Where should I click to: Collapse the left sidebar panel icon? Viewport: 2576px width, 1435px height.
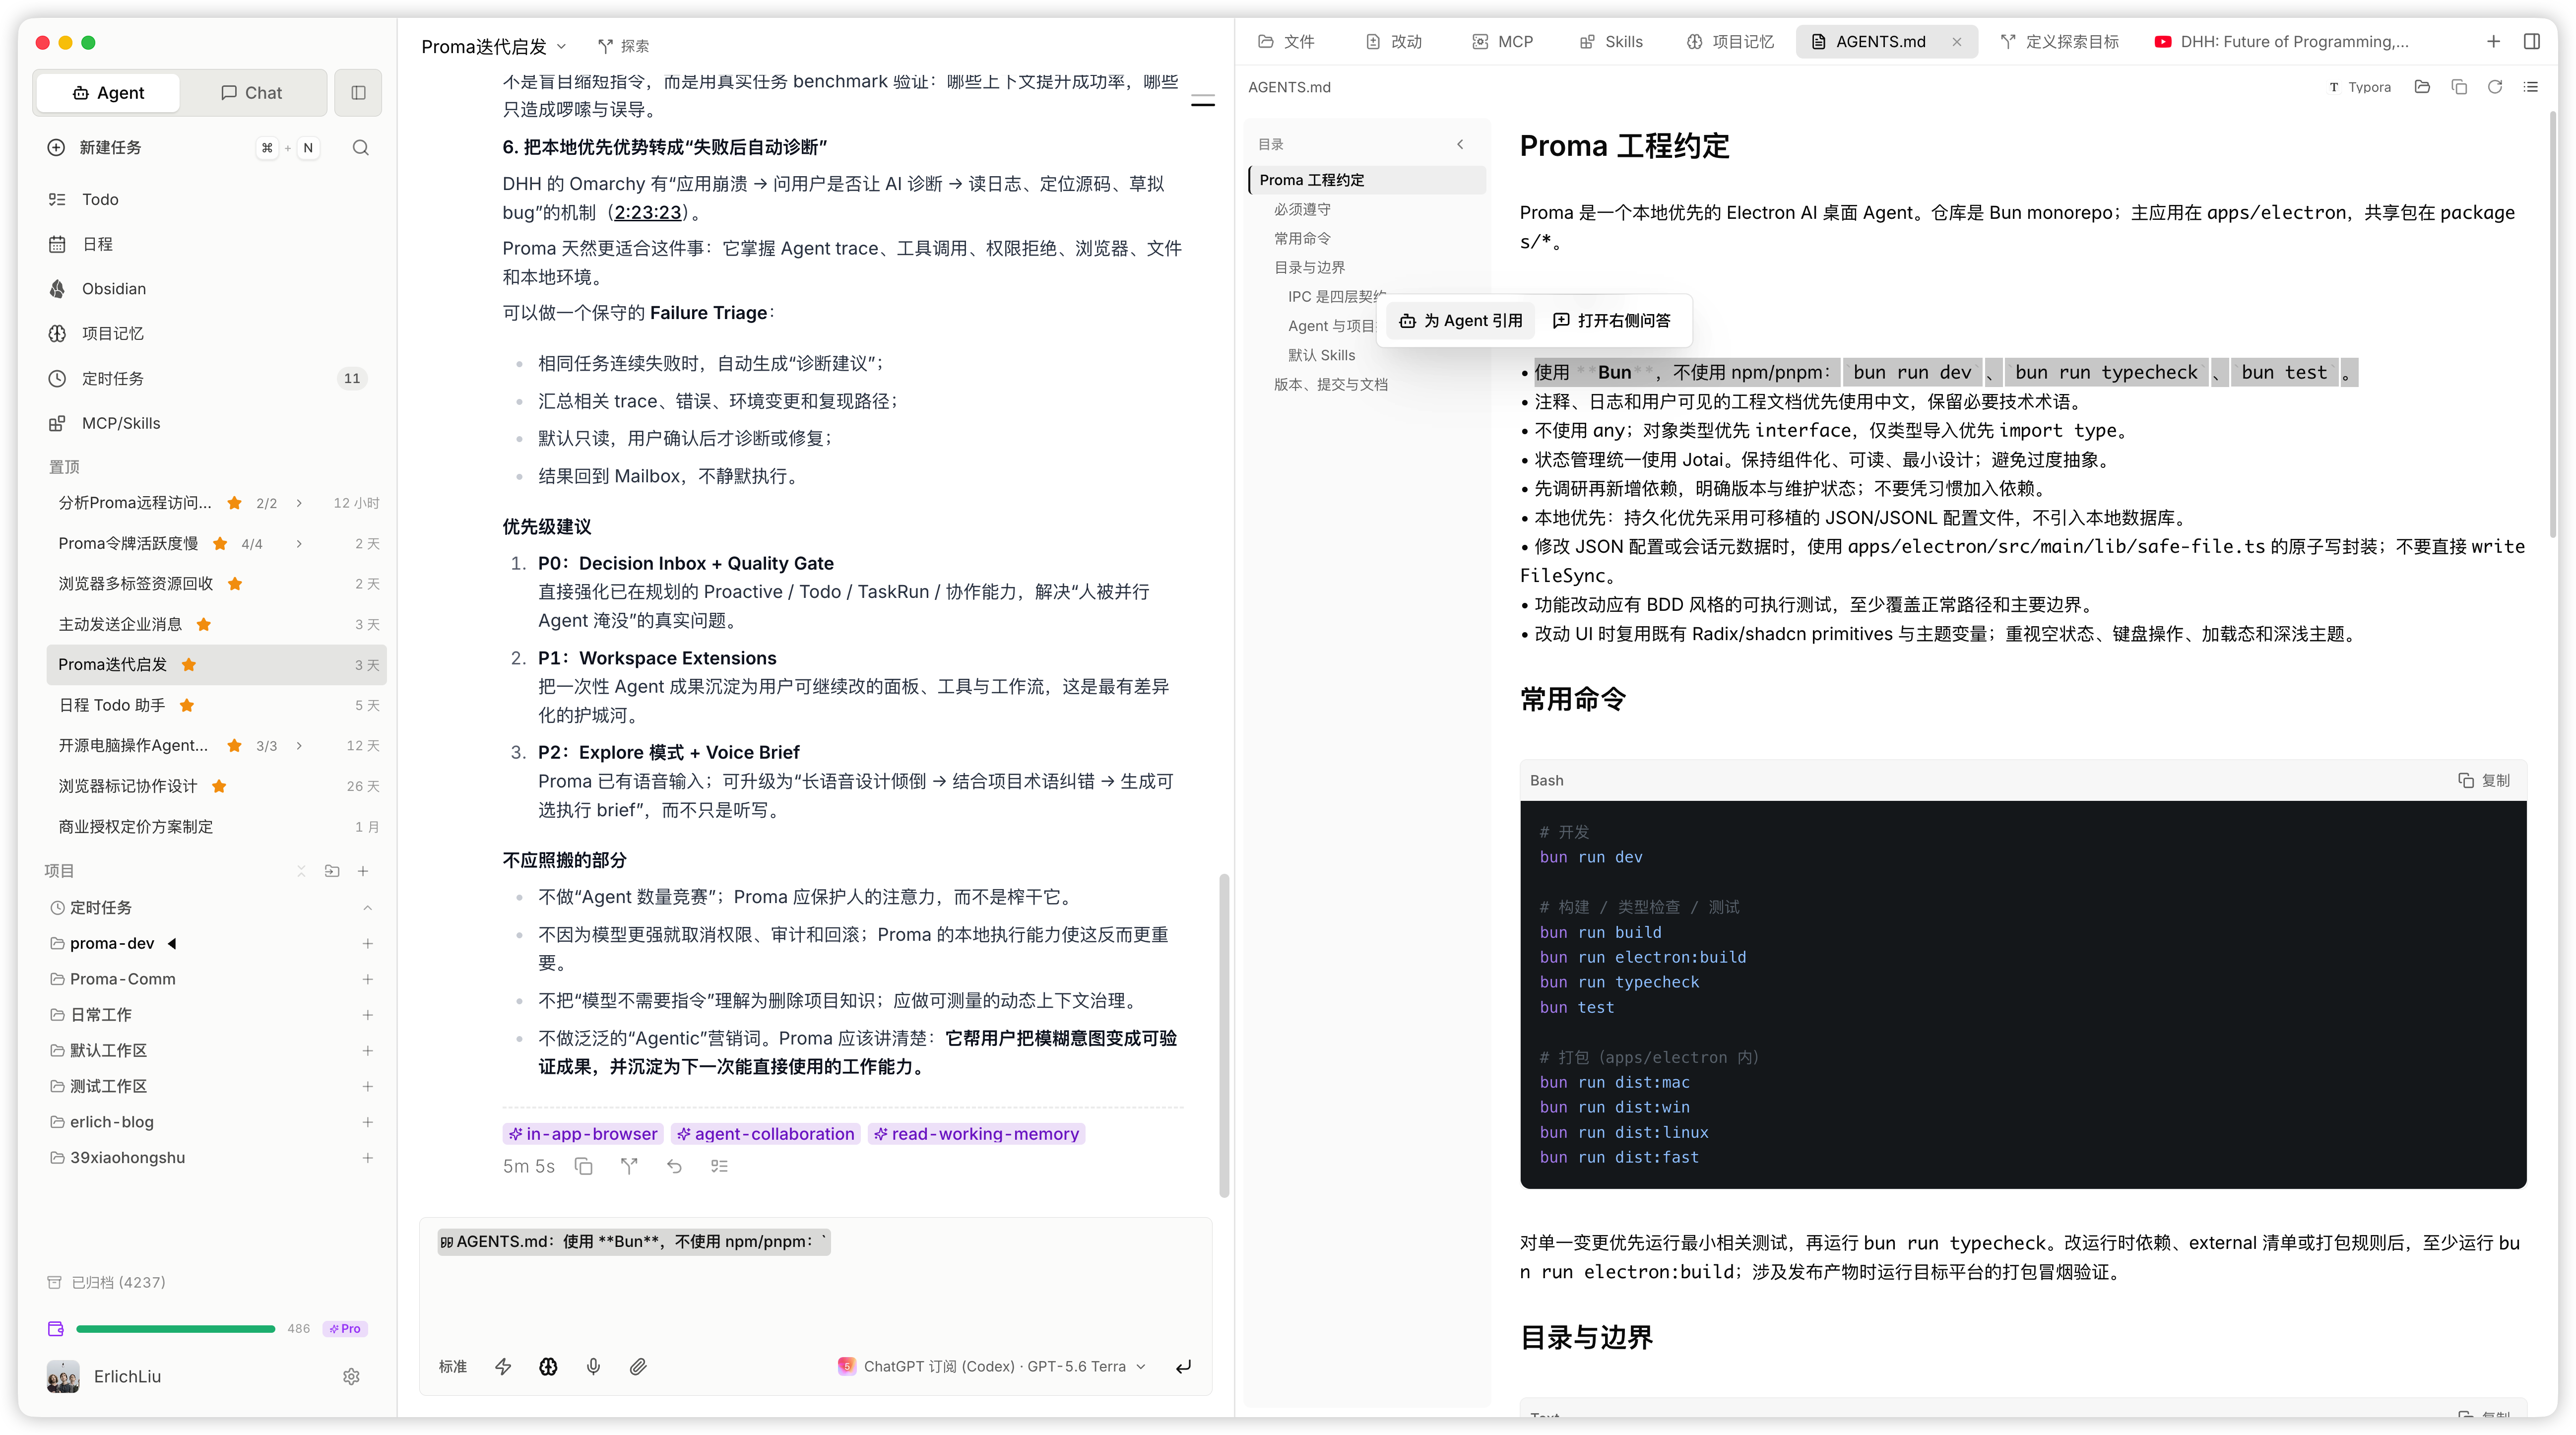358,92
